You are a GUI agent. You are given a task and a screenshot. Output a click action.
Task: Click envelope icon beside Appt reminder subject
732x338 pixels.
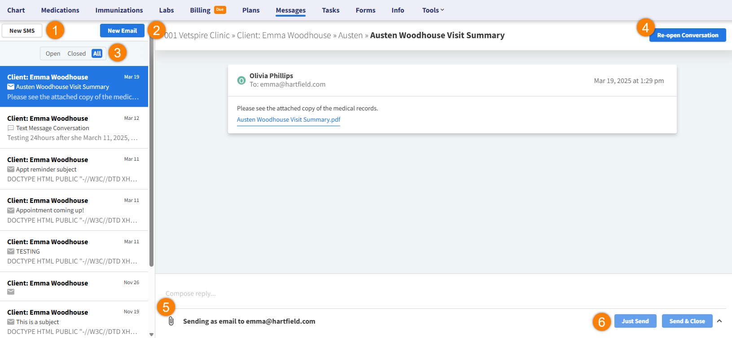coord(11,169)
